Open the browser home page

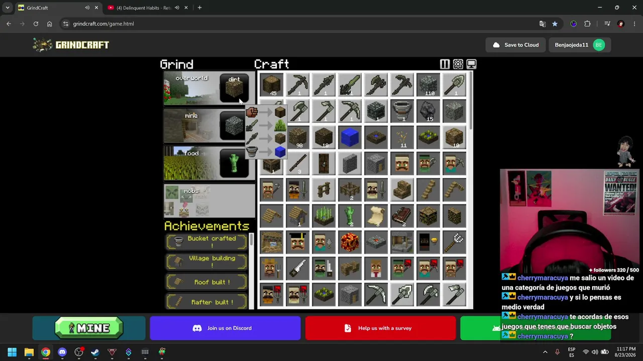click(49, 24)
